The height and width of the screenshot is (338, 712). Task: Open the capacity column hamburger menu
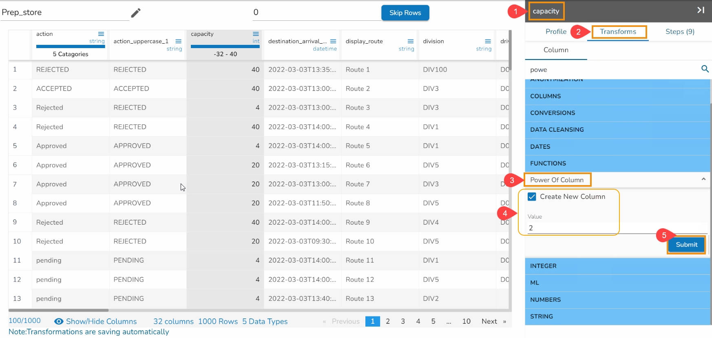256,34
